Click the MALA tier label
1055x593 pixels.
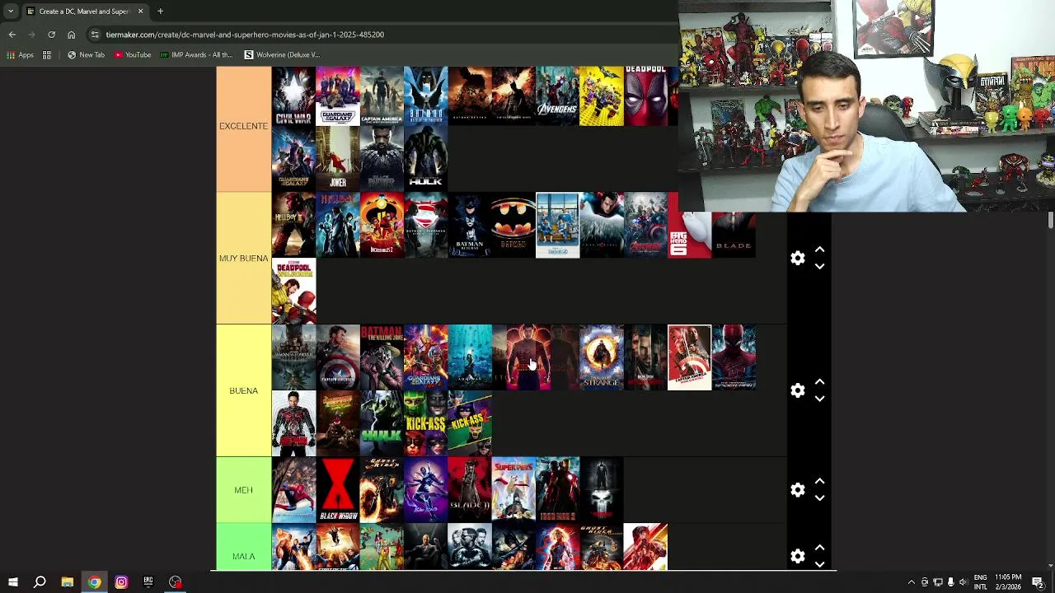pos(243,557)
